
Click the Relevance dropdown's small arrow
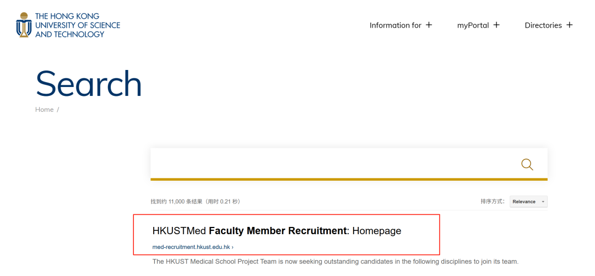click(x=543, y=202)
